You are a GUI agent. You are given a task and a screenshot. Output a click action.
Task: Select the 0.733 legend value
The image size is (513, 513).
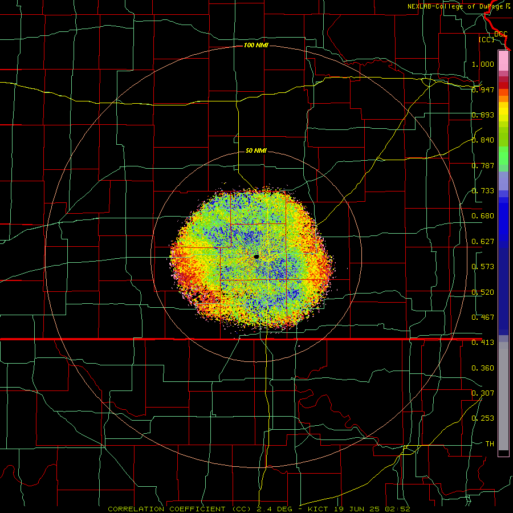pos(483,191)
